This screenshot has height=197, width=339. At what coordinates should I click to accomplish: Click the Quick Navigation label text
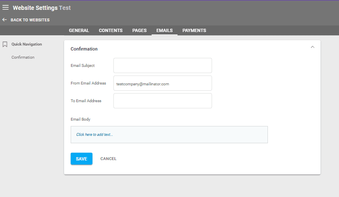coord(27,44)
